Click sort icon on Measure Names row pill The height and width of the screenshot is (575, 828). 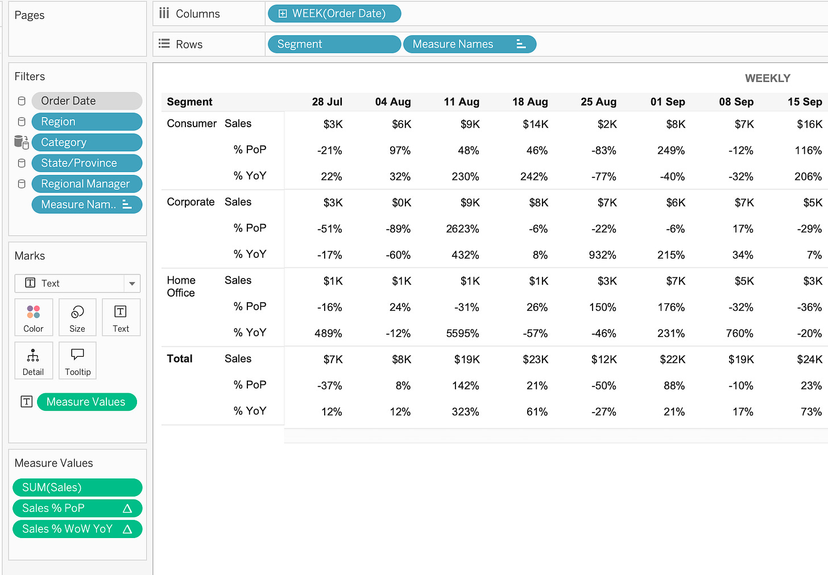pos(521,44)
